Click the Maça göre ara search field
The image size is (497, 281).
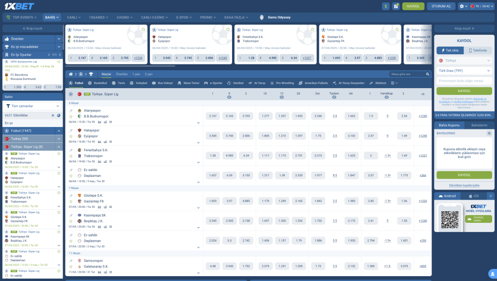[407, 74]
